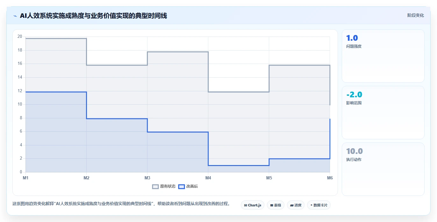
Task: Open the 问题强度 card showing 1.0
Action: click(x=383, y=56)
